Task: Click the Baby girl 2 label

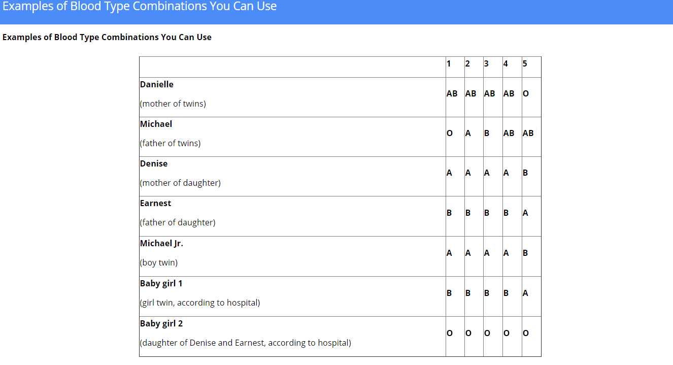Action: (x=161, y=323)
